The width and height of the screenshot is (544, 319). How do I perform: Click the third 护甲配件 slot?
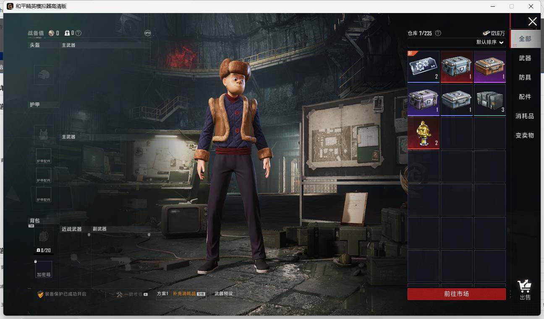[x=44, y=195]
